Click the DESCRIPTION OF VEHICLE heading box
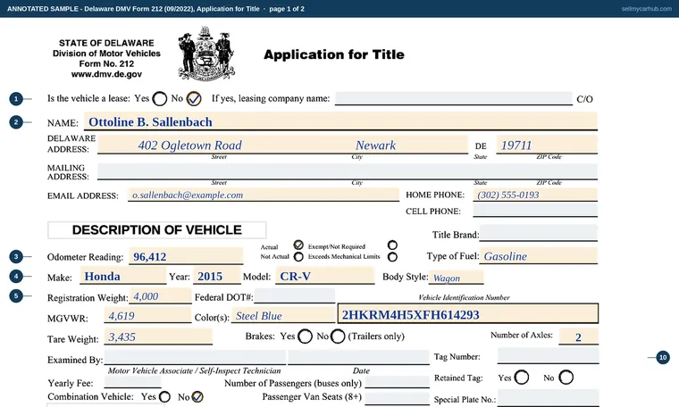This screenshot has height=407, width=679. (156, 230)
